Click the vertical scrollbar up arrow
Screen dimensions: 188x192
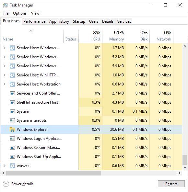pos(185,46)
